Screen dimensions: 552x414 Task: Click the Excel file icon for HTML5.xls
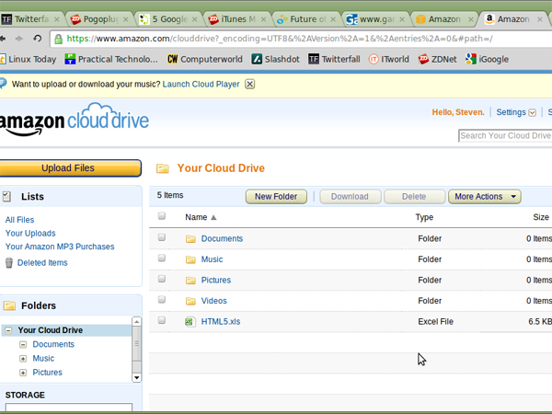[190, 322]
